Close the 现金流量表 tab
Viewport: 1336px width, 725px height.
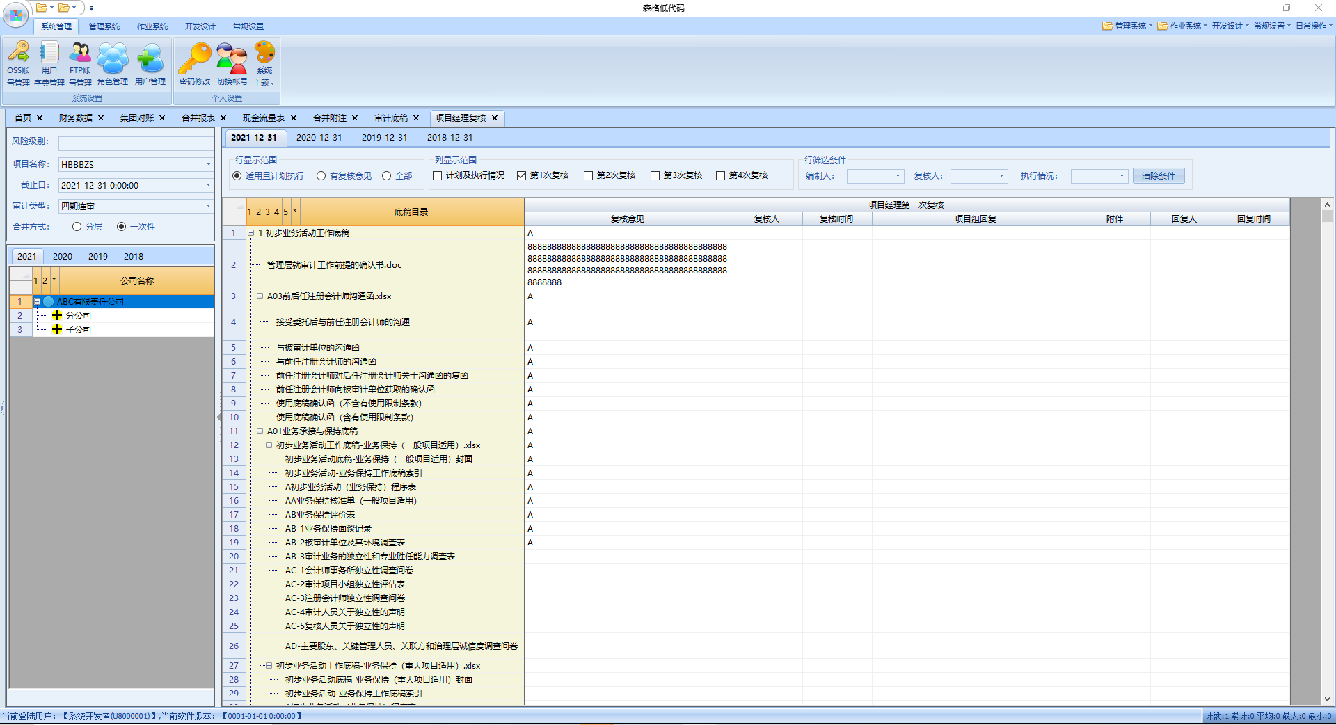tap(294, 118)
